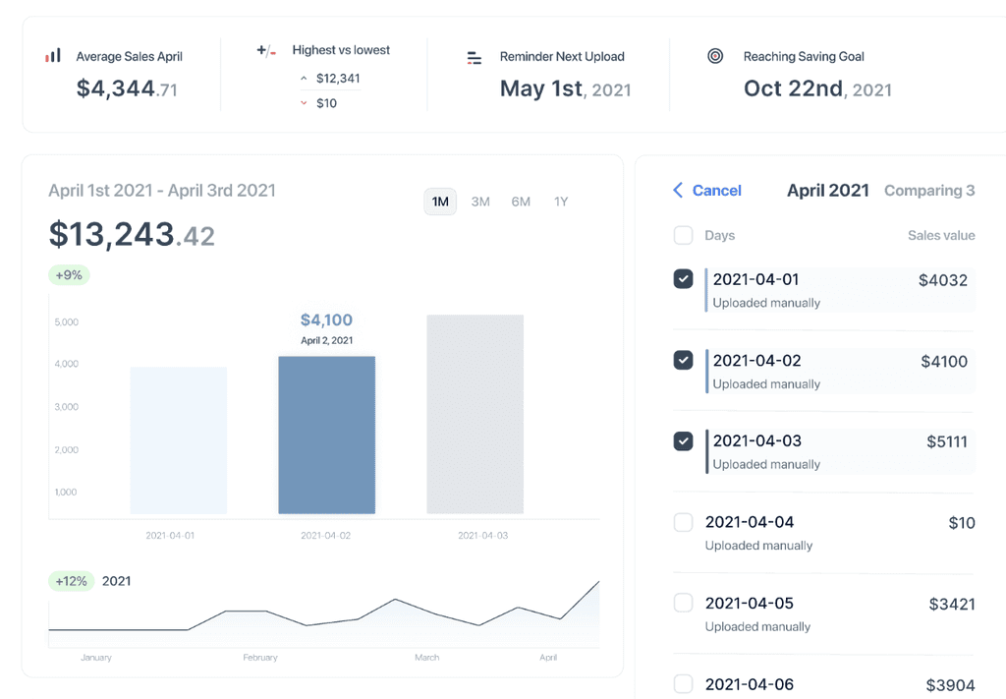
Task: Click the Cancel link
Action: click(x=716, y=191)
